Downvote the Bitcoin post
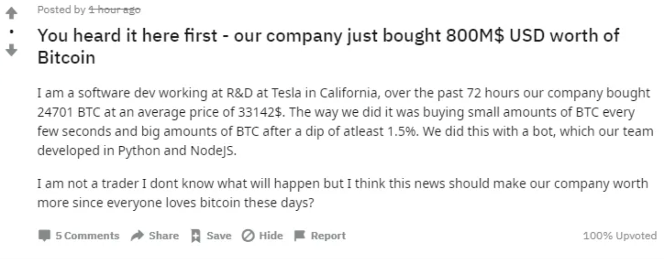Viewport: 664px width, 259px height. (12, 50)
